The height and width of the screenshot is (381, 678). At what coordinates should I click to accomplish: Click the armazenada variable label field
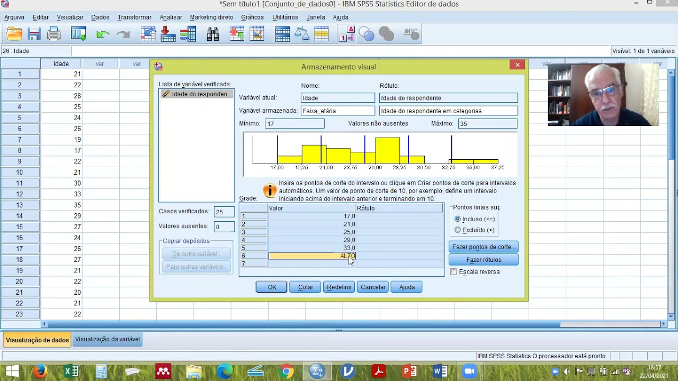pos(449,111)
